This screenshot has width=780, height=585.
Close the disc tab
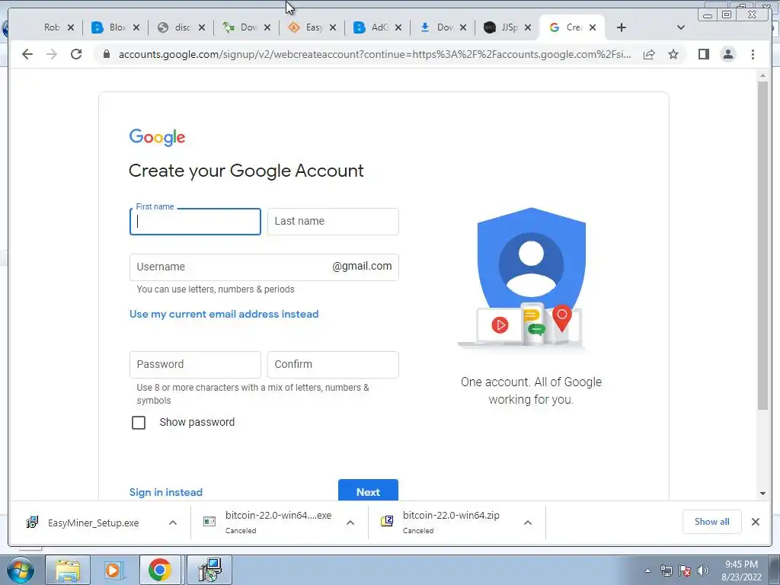coord(201,27)
